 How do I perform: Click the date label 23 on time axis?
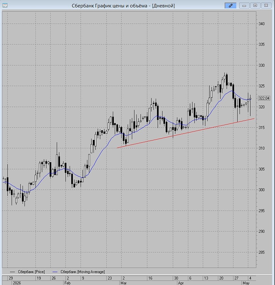click(110, 278)
